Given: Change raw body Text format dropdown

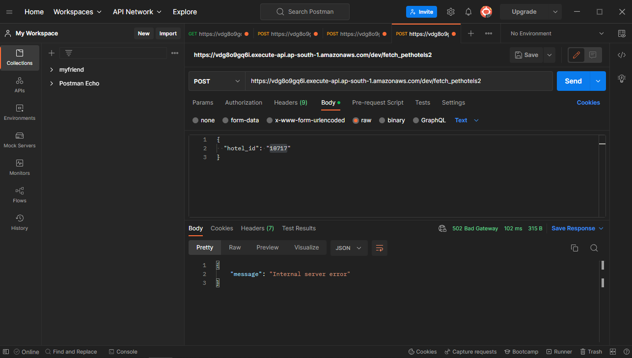Looking at the screenshot, I should point(467,120).
